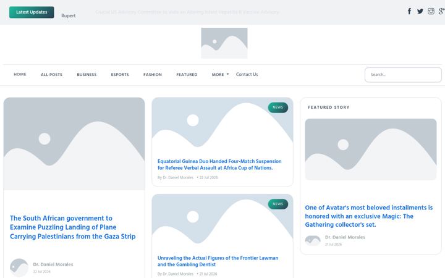The height and width of the screenshot is (278, 445).
Task: Open Frontier Lawman and Gambling Dentist article
Action: tap(218, 261)
